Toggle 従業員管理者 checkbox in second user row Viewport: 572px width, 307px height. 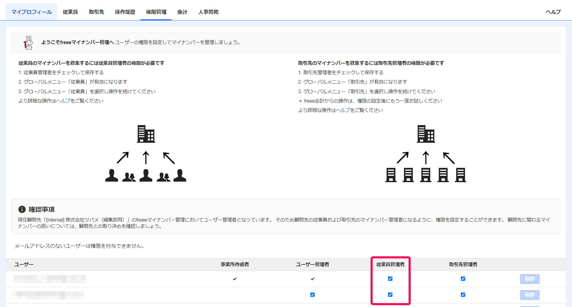coord(390,295)
